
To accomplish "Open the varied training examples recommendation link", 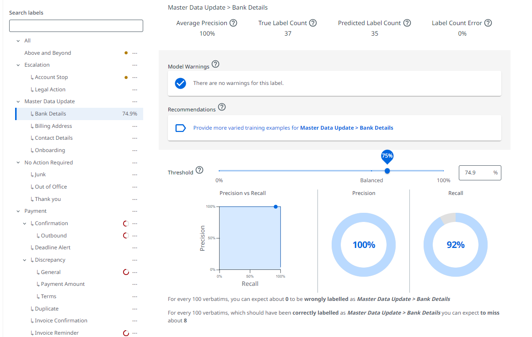I will point(293,128).
